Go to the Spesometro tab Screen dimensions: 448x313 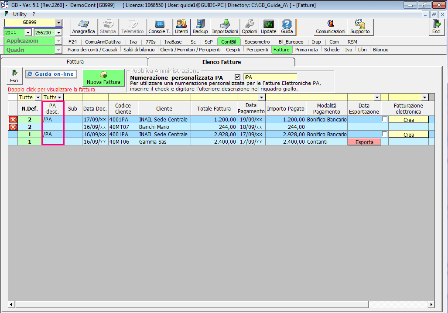coord(257,42)
